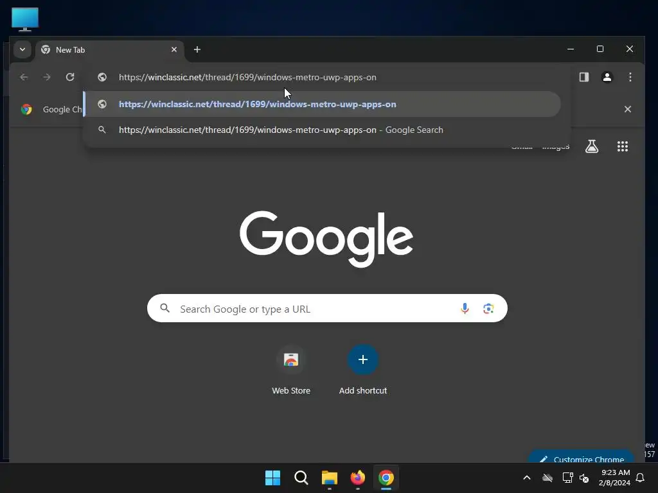
Task: Open the Chrome three-dot menu
Action: point(630,77)
